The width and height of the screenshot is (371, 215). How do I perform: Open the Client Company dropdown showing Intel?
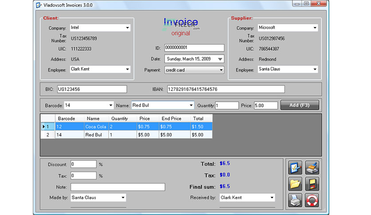click(x=127, y=28)
